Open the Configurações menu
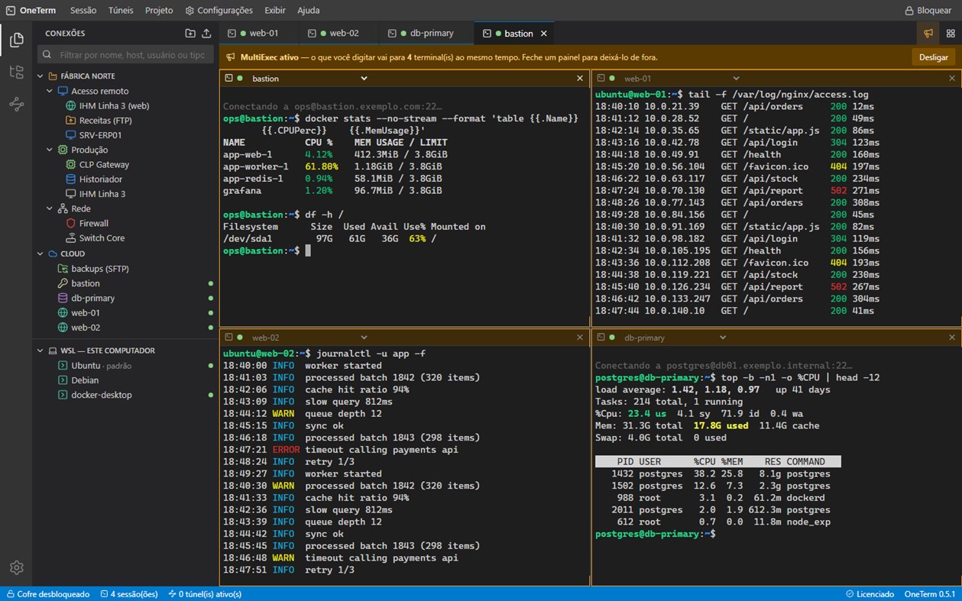Screen dimensions: 962x601 [219, 11]
